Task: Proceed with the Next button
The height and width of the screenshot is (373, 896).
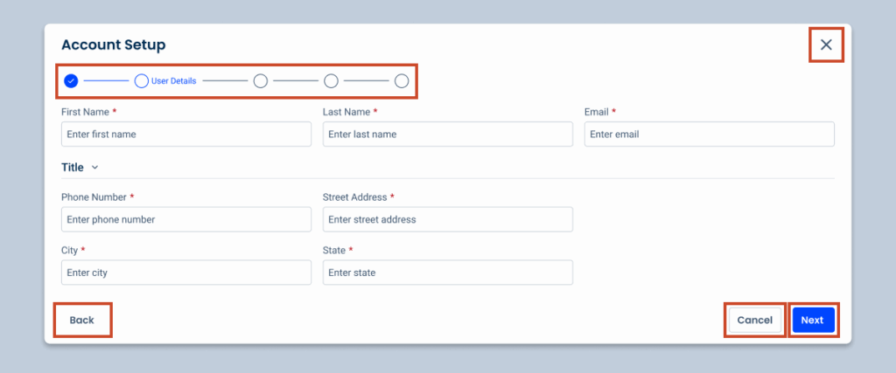Action: pyautogui.click(x=812, y=320)
